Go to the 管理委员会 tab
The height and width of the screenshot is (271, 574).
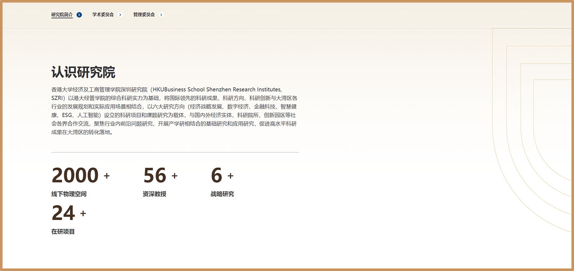(144, 15)
